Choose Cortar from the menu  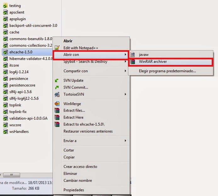pos(91,150)
